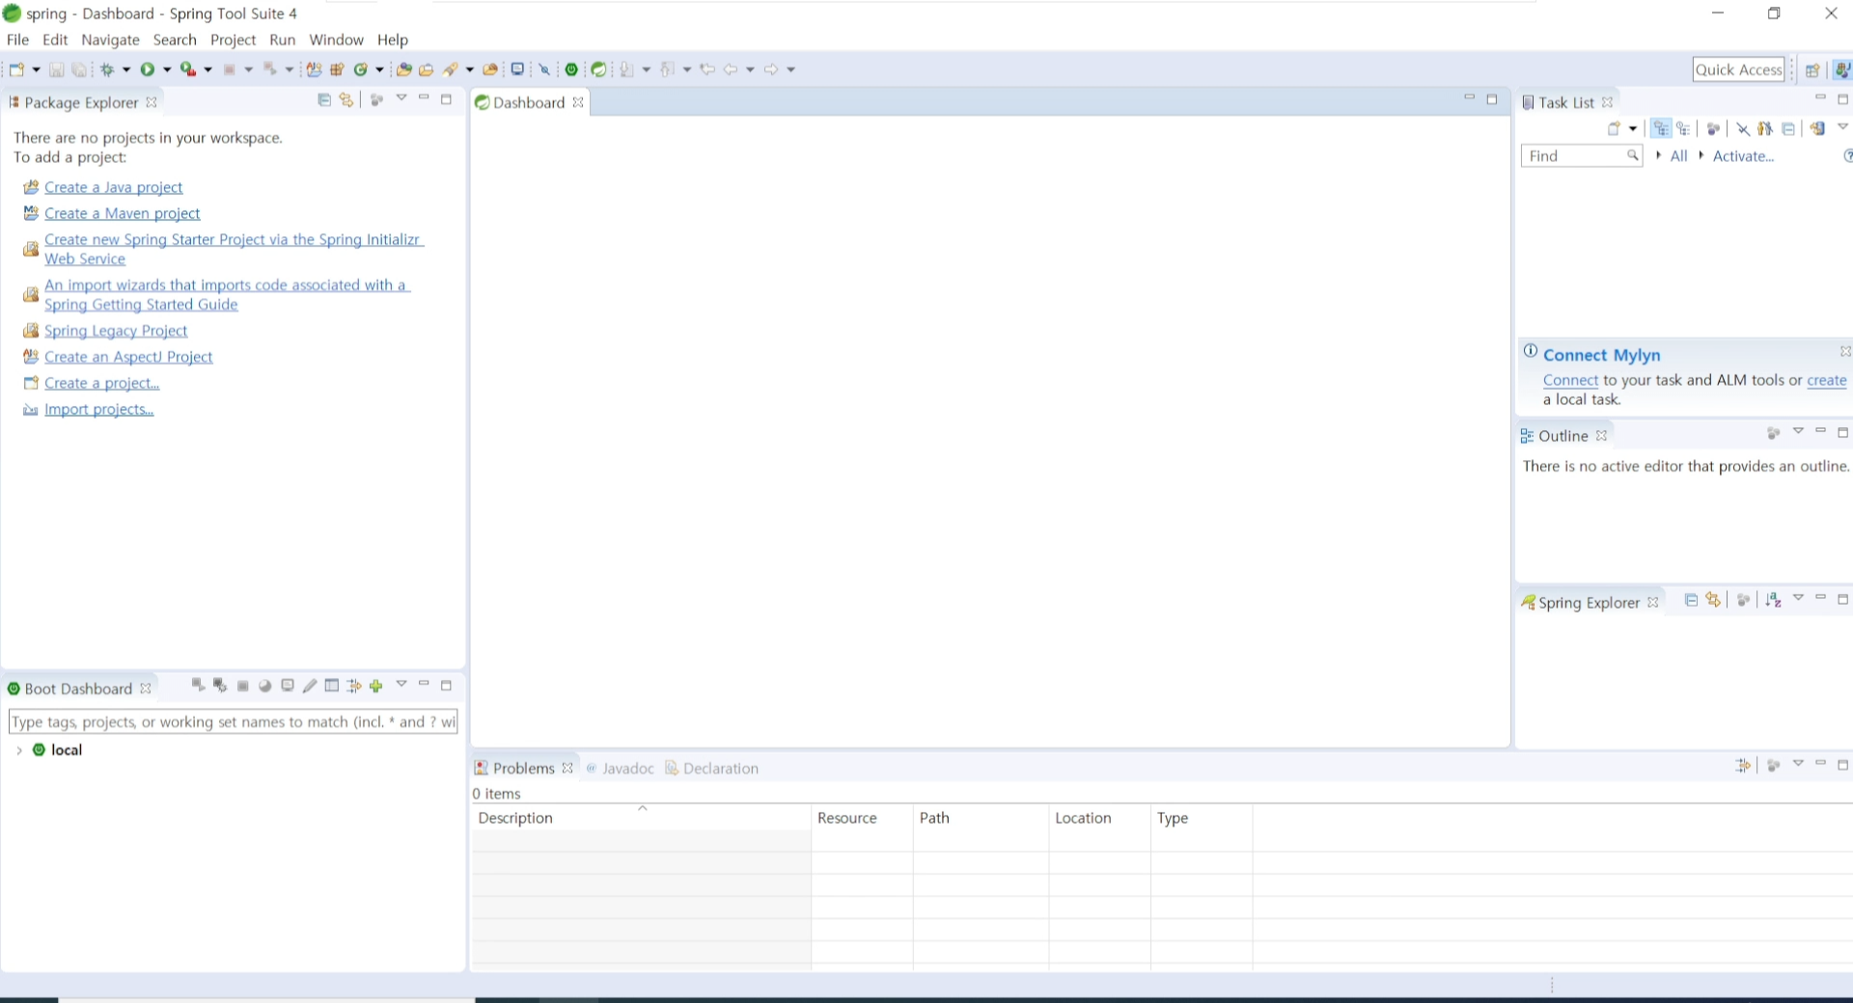Open the Forward history dropdown arrow
The image size is (1853, 1003).
tap(790, 69)
